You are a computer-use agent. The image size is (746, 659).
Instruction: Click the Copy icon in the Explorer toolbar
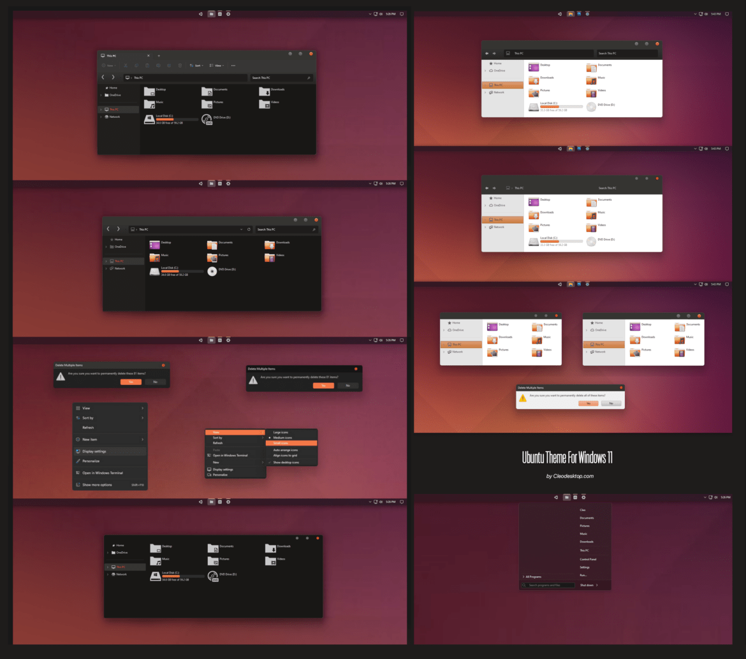[x=136, y=66]
